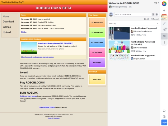
Task: Click the shirellefine555 author avatar
Action: point(132,48)
